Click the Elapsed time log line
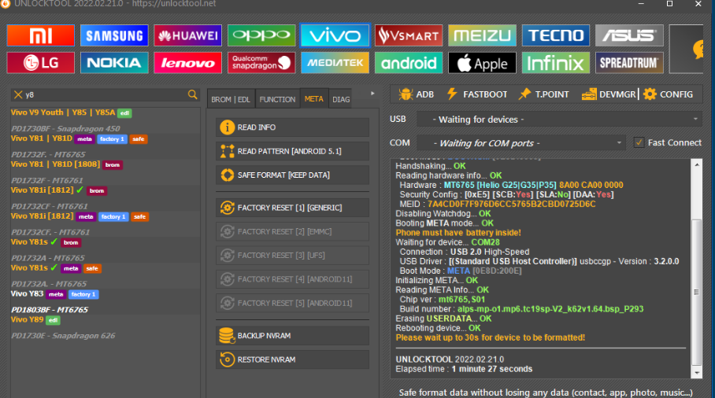The height and width of the screenshot is (398, 715). 464,369
